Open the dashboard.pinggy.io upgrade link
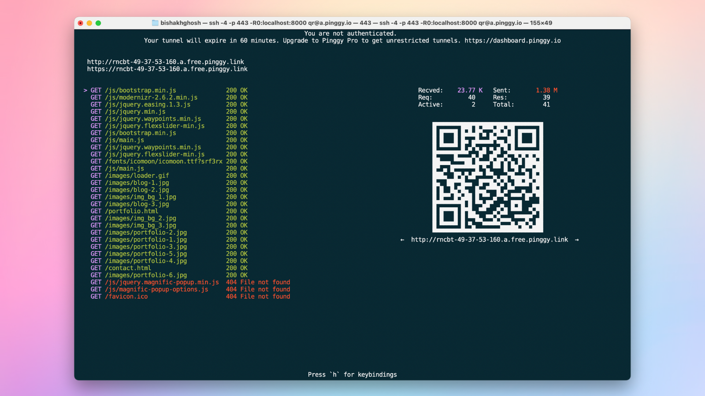This screenshot has width=705, height=396. [512, 40]
